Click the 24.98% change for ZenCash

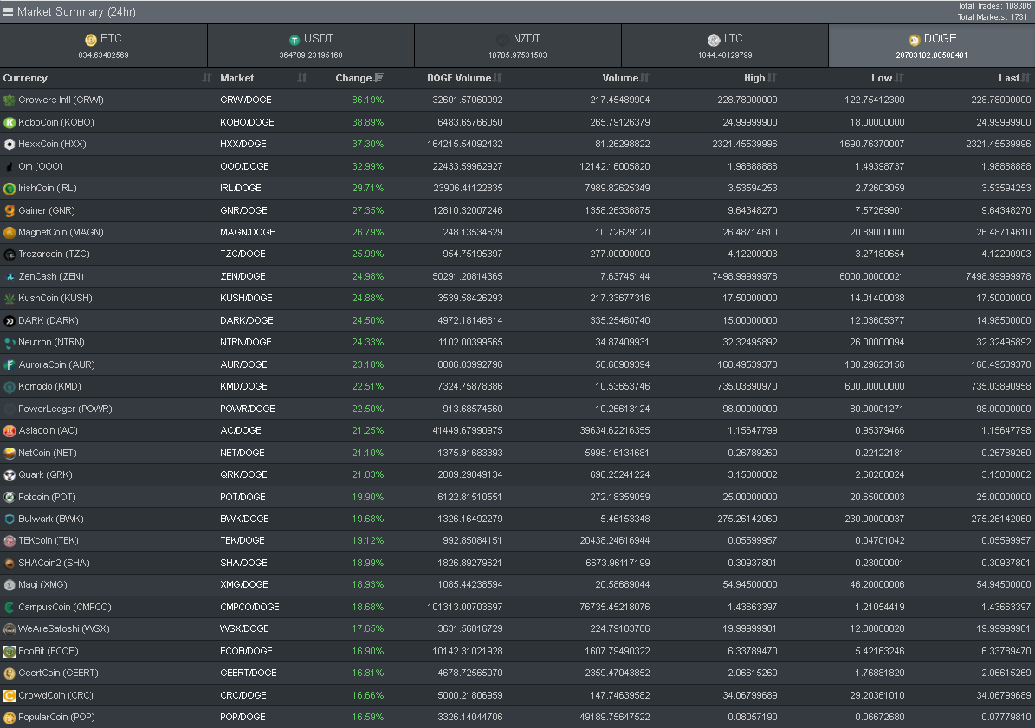pos(367,276)
